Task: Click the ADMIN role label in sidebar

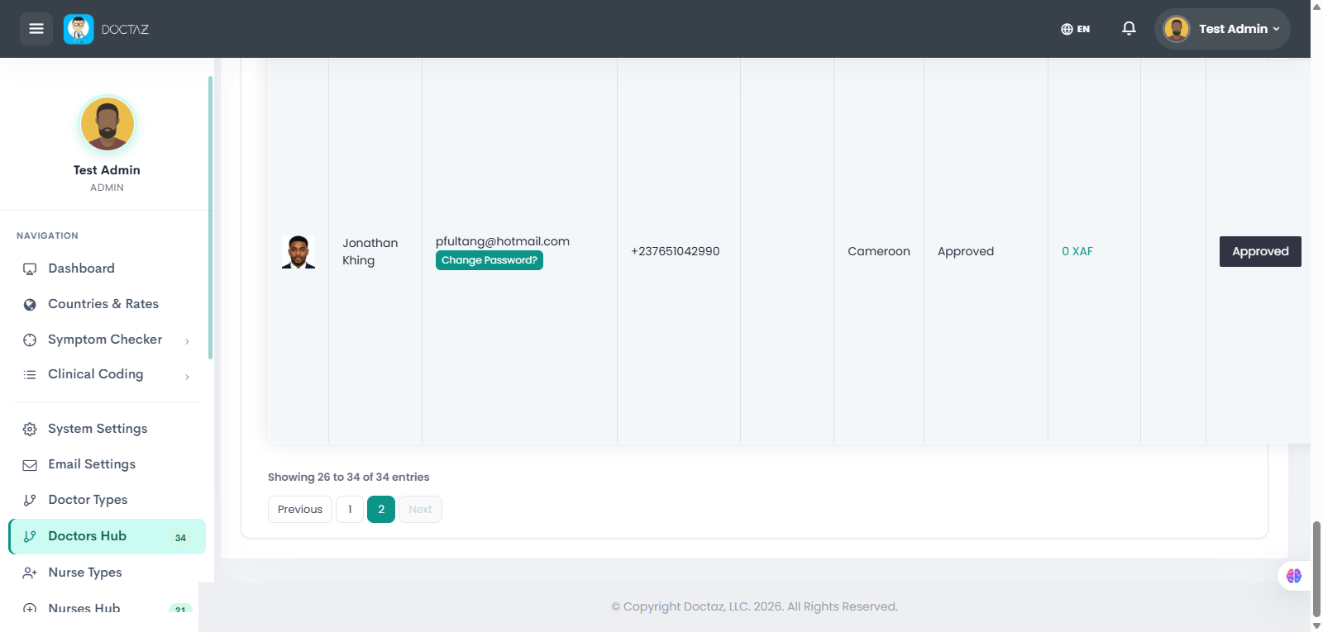Action: (x=107, y=188)
